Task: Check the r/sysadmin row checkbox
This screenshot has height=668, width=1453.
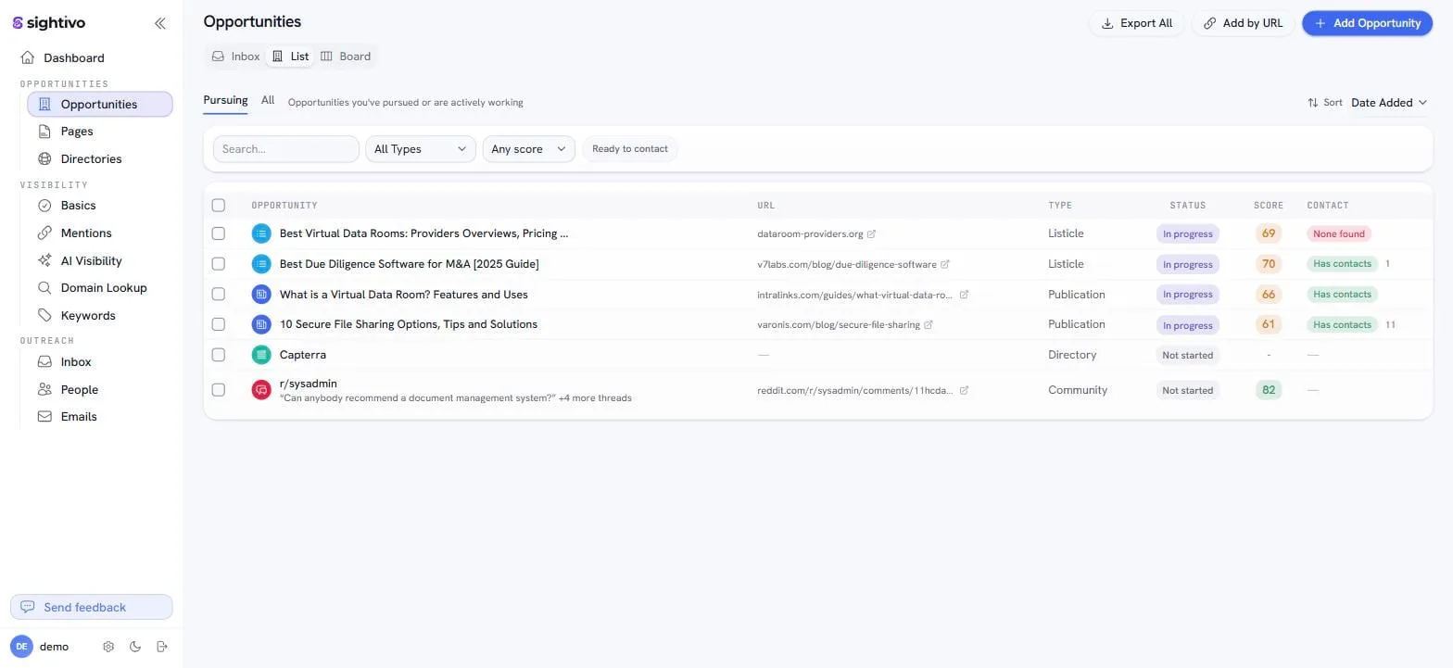Action: [x=219, y=390]
